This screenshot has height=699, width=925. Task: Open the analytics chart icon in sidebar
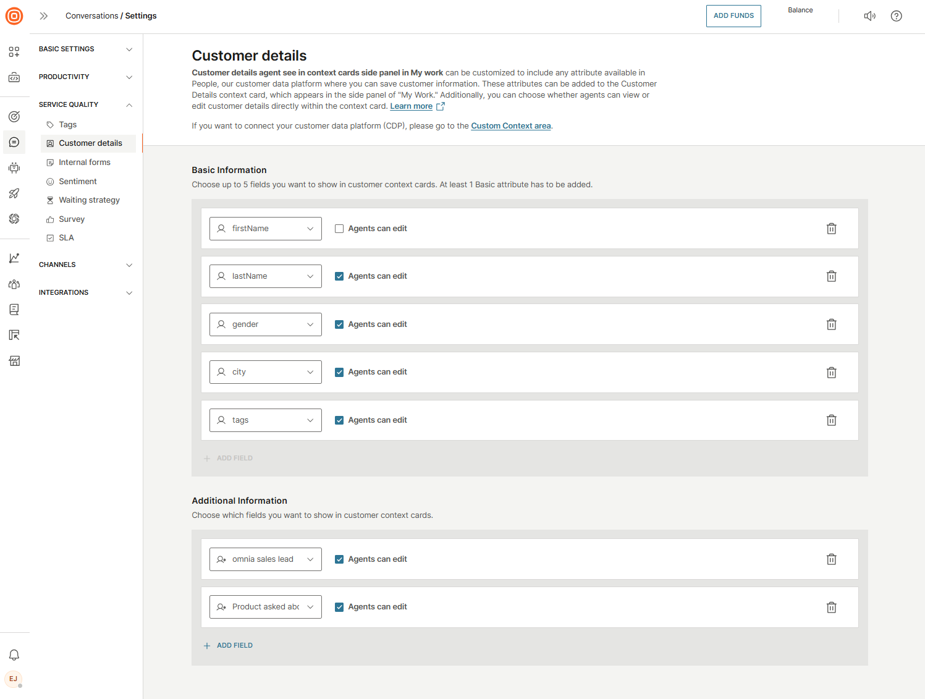click(14, 258)
